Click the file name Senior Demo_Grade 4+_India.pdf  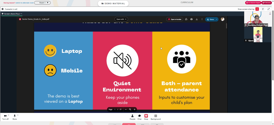[36, 19]
